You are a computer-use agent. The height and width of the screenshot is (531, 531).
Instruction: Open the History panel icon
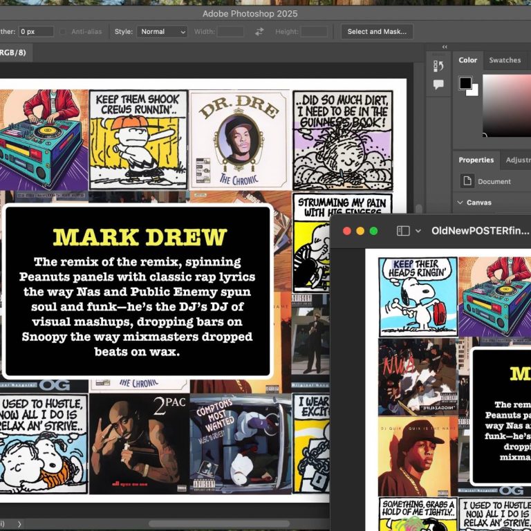[x=438, y=66]
